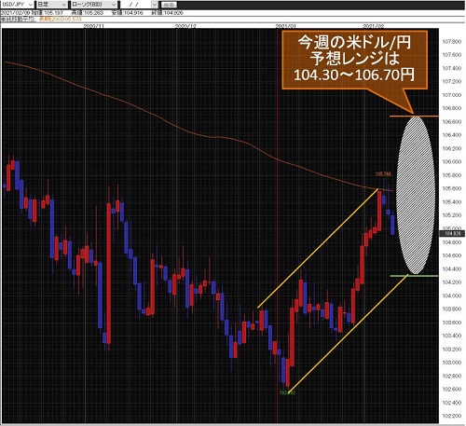Open the 日足 timeframe dropdown

(x=51, y=5)
